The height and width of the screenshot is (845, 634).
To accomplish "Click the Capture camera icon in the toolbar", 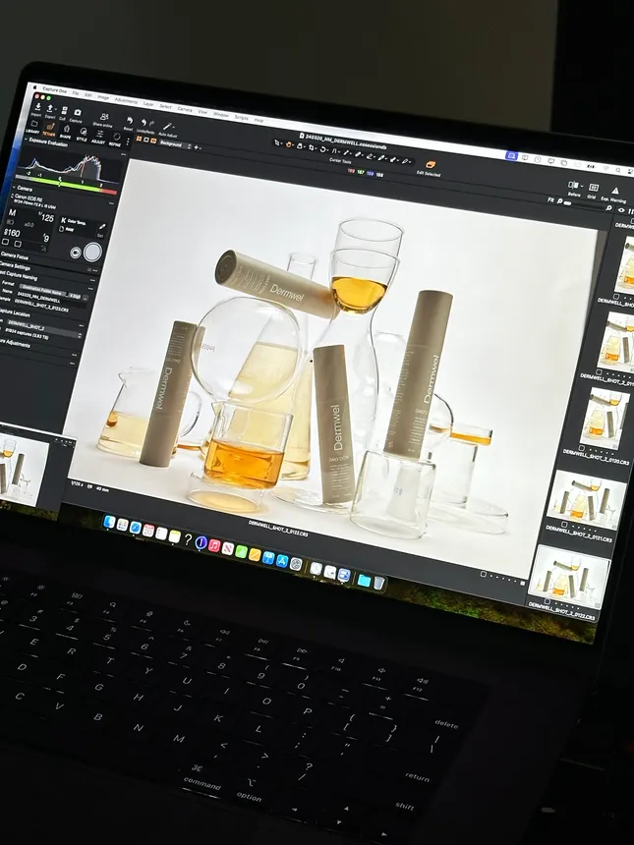I will pyautogui.click(x=77, y=112).
